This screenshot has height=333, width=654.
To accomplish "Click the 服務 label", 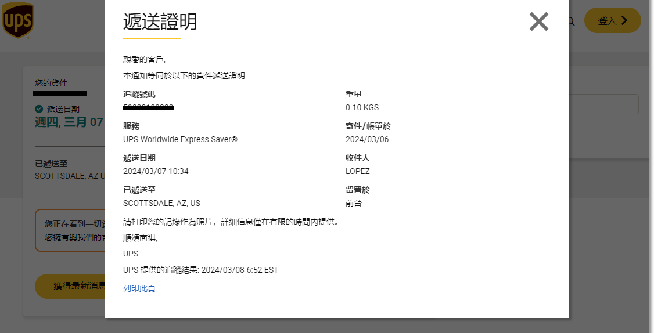I will click(x=131, y=126).
